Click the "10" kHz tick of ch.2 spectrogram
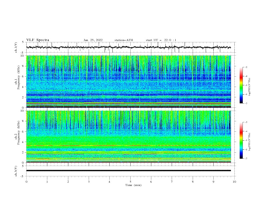264x204 pixels. (x=23, y=111)
